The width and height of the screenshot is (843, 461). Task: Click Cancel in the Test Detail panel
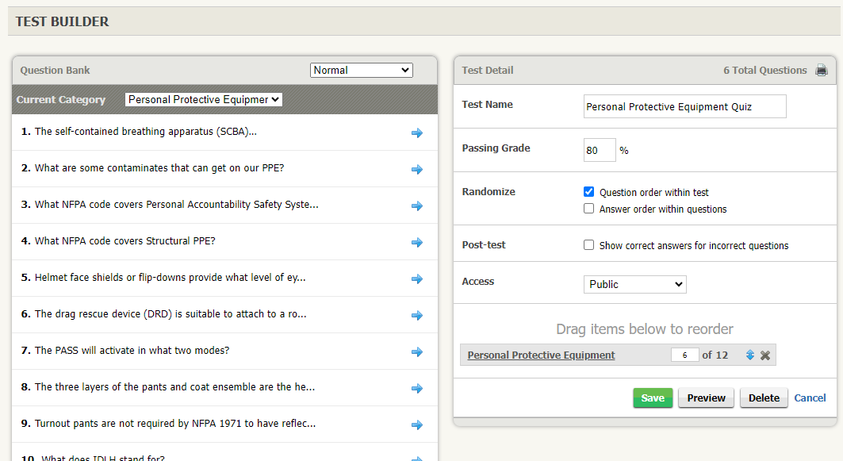click(x=810, y=398)
